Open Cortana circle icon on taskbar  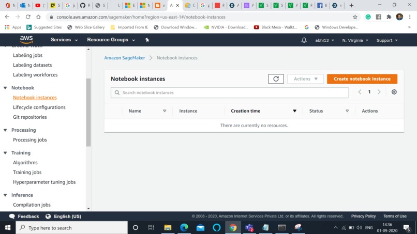pyautogui.click(x=136, y=228)
